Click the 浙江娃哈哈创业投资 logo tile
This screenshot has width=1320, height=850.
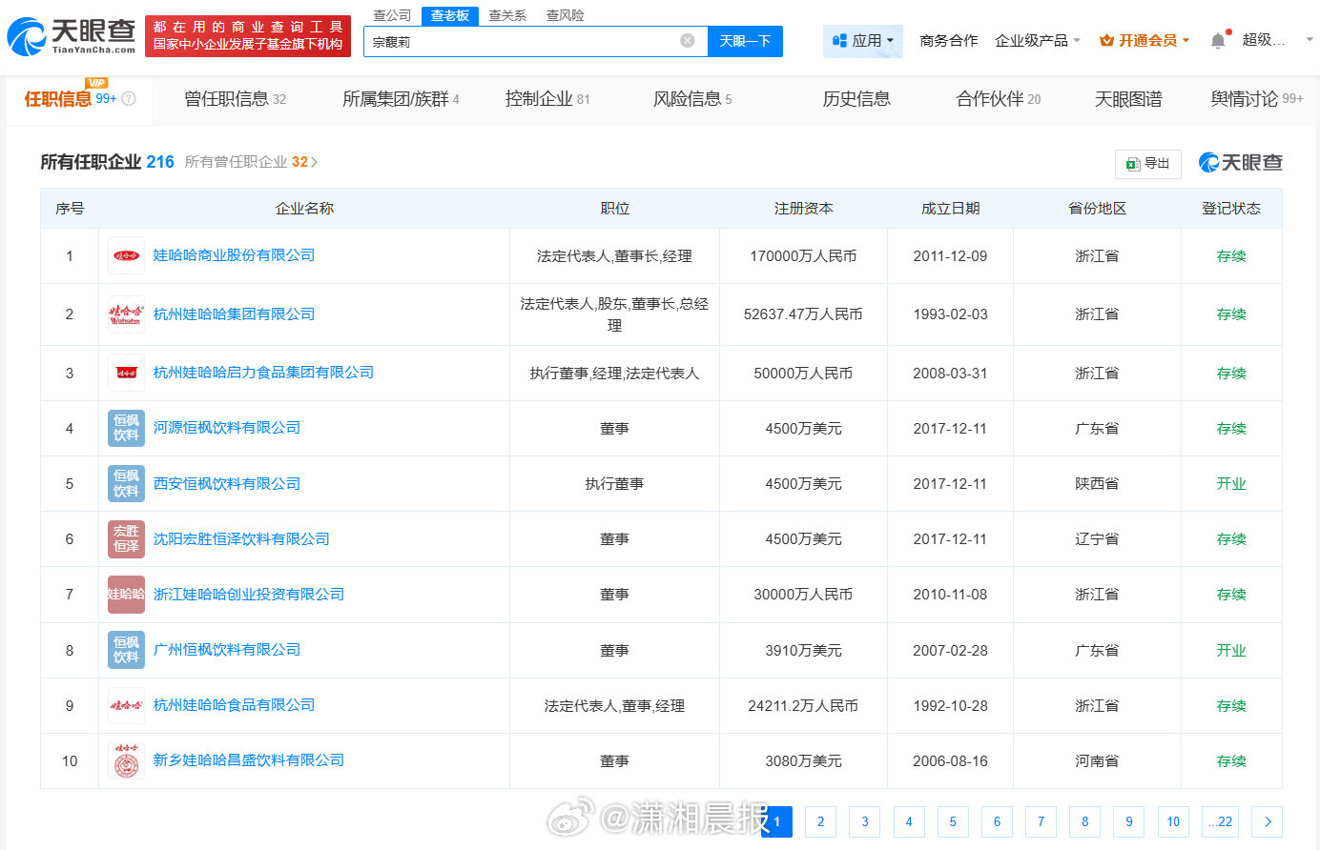pyautogui.click(x=126, y=594)
